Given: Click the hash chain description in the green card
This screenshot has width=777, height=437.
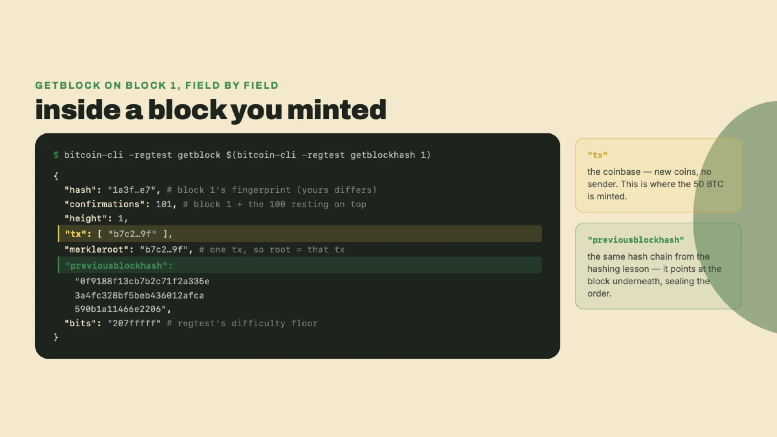Looking at the screenshot, I should (654, 275).
